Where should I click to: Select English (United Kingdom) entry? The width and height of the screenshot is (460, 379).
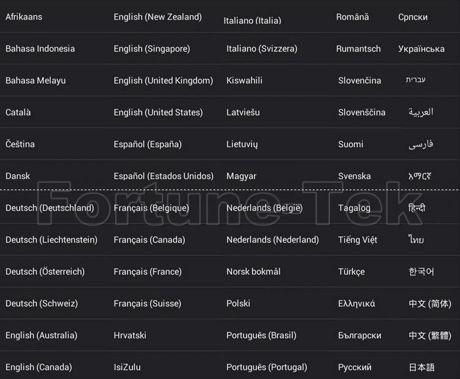tap(163, 81)
